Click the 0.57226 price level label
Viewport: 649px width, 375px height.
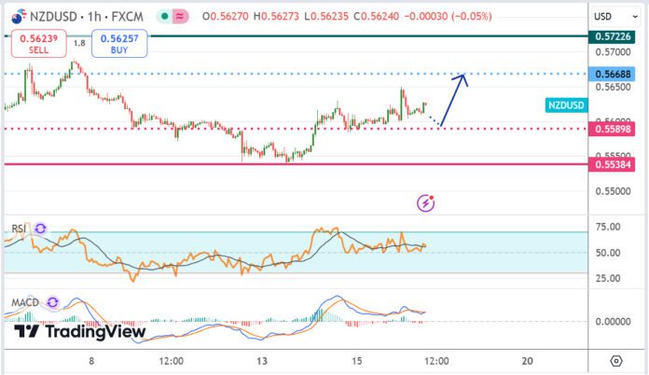point(613,36)
